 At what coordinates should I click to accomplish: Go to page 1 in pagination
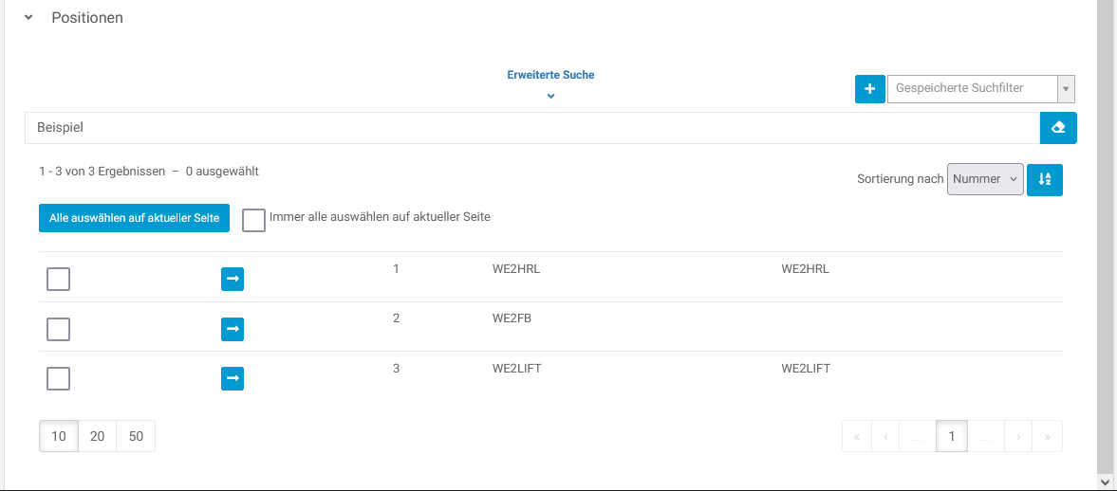tap(951, 436)
